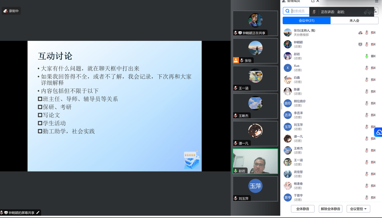Unmute 钟朝颖's microphone in member list

367,45
